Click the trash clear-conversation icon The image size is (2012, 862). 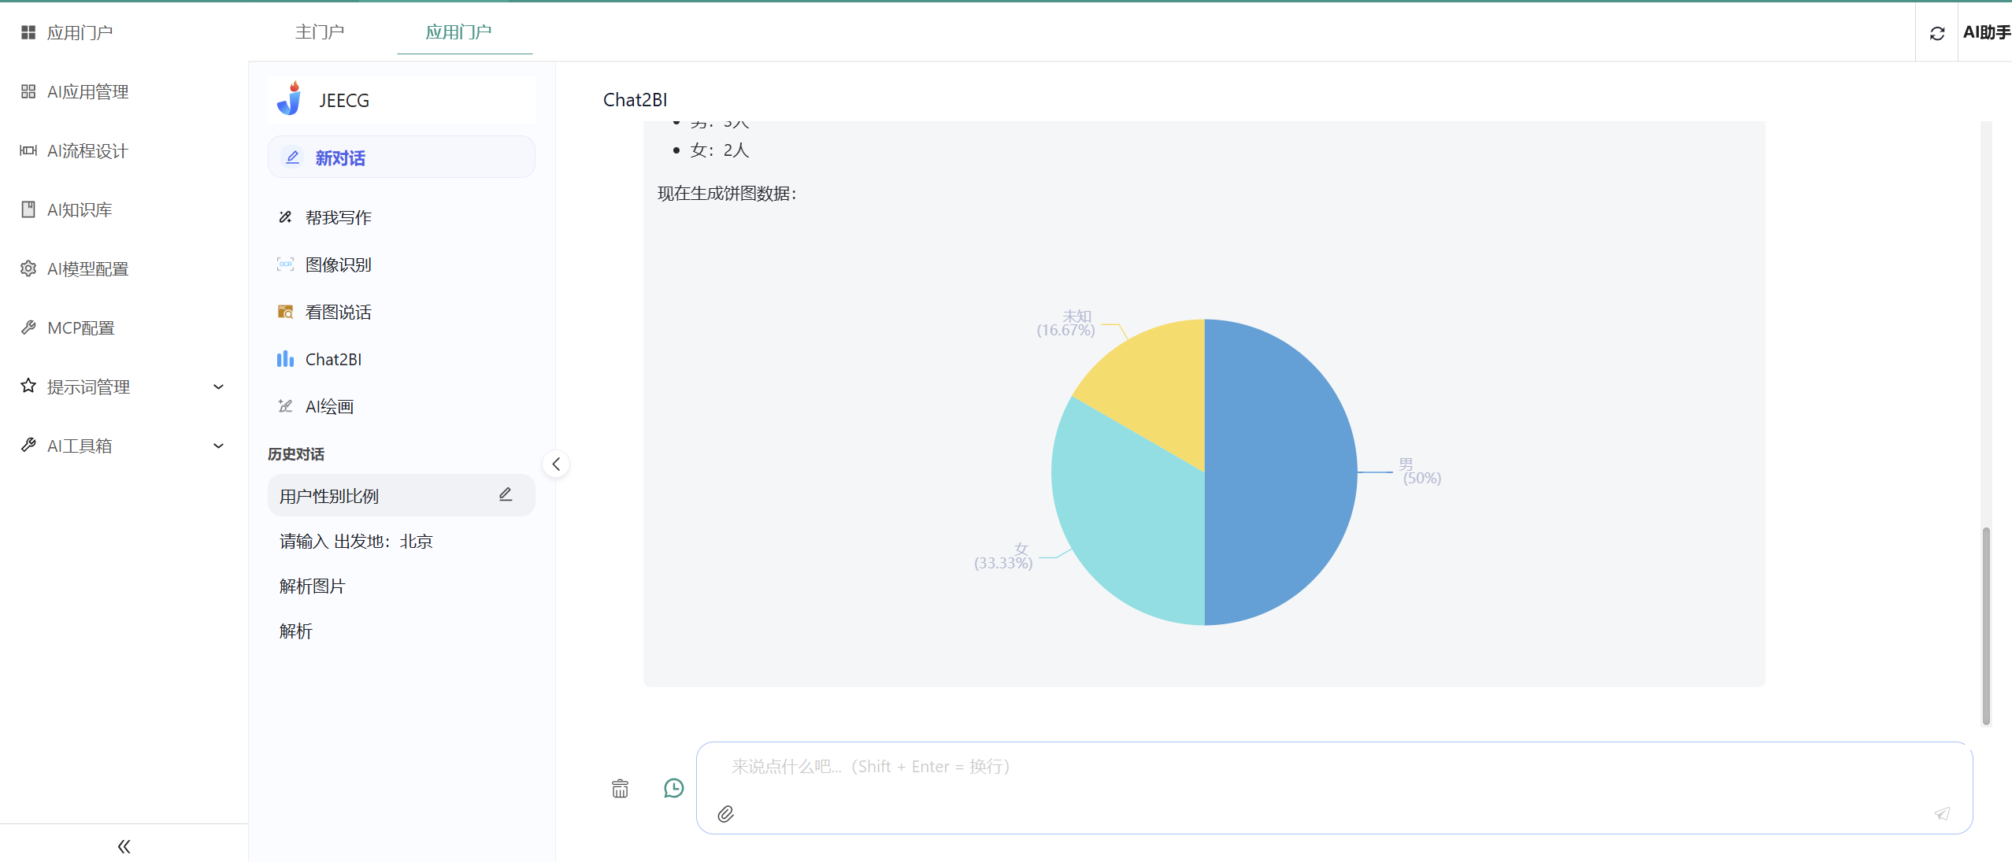(x=620, y=788)
